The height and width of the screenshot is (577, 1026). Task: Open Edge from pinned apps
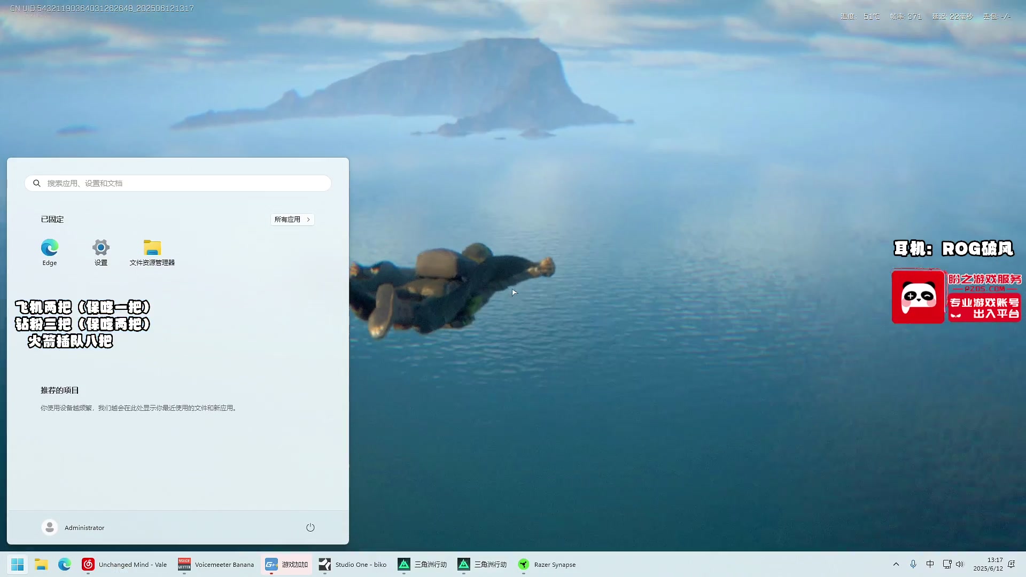[x=50, y=252]
